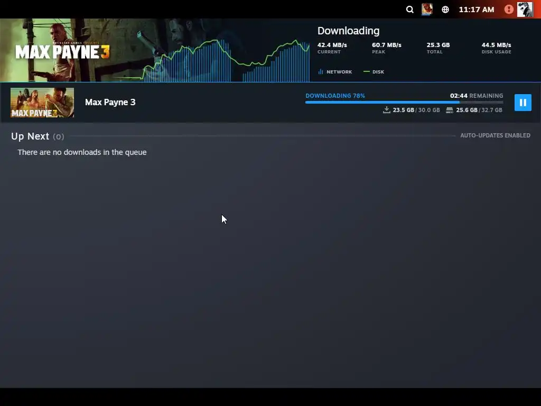Click the Downloading 78% status text
541x406 pixels.
pyautogui.click(x=335, y=96)
